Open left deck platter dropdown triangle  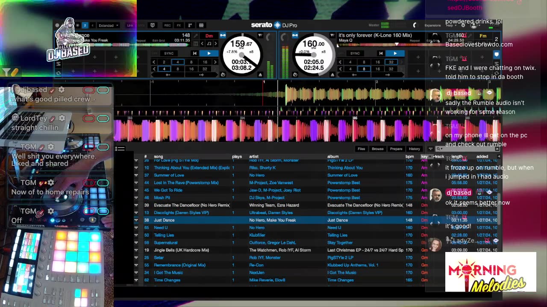[260, 35]
